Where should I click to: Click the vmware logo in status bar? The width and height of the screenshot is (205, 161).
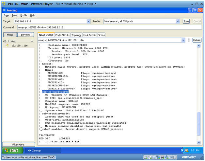pyautogui.click(x=189, y=157)
